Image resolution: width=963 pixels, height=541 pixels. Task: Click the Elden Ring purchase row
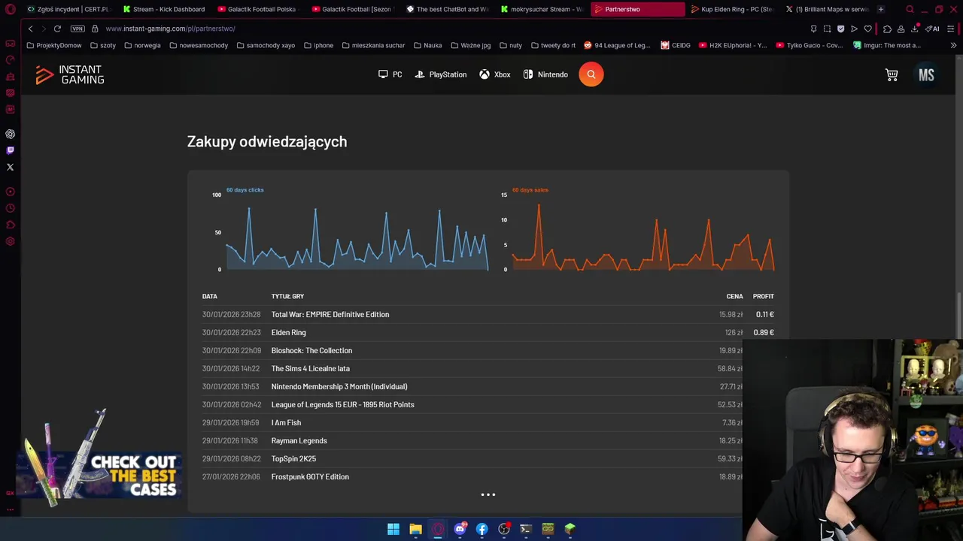tap(488, 332)
